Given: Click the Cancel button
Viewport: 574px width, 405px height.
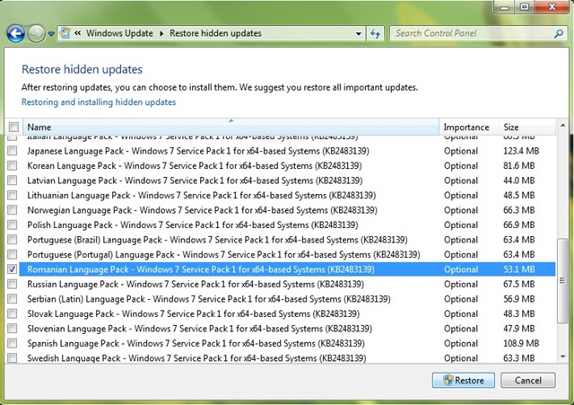Looking at the screenshot, I should (528, 380).
